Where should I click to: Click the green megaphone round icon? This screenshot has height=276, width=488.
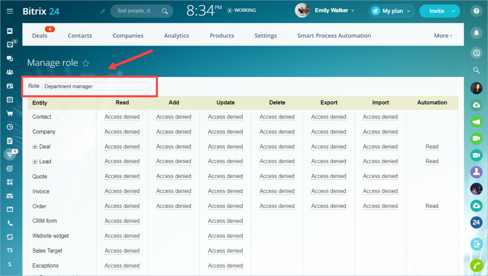point(476,122)
